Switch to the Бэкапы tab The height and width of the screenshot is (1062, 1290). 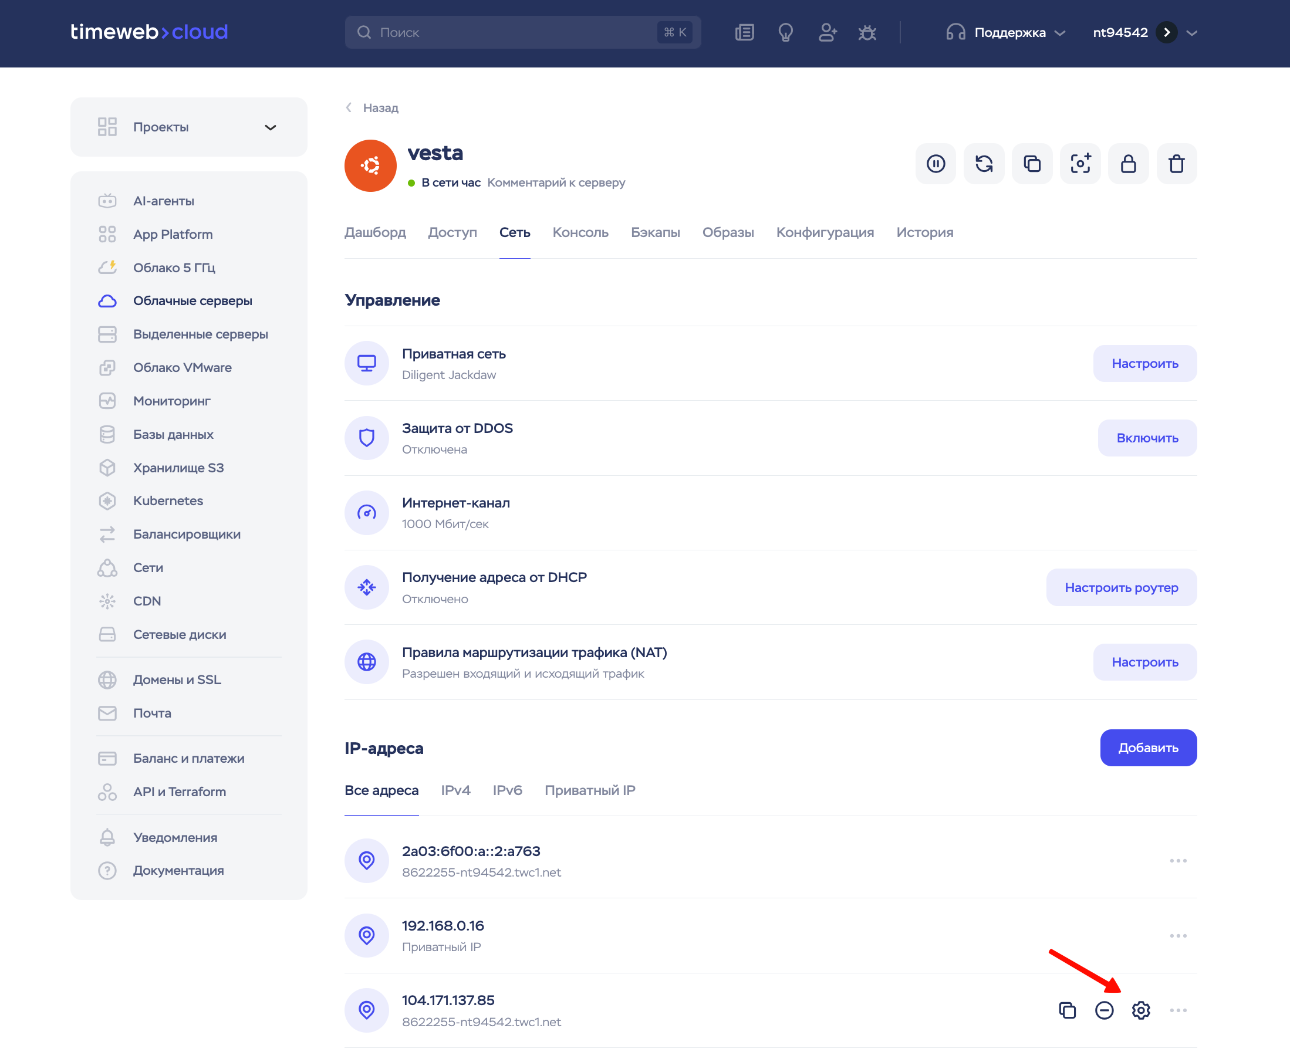coord(656,232)
